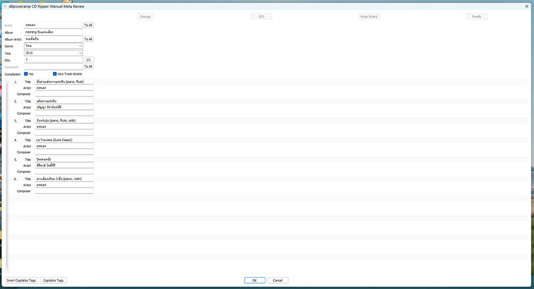The width and height of the screenshot is (534, 289).
Task: Select the GD3 metadata source tab
Action: pyautogui.click(x=261, y=17)
